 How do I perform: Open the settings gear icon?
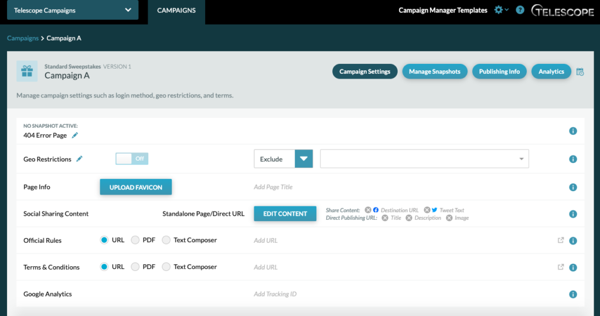click(x=498, y=10)
